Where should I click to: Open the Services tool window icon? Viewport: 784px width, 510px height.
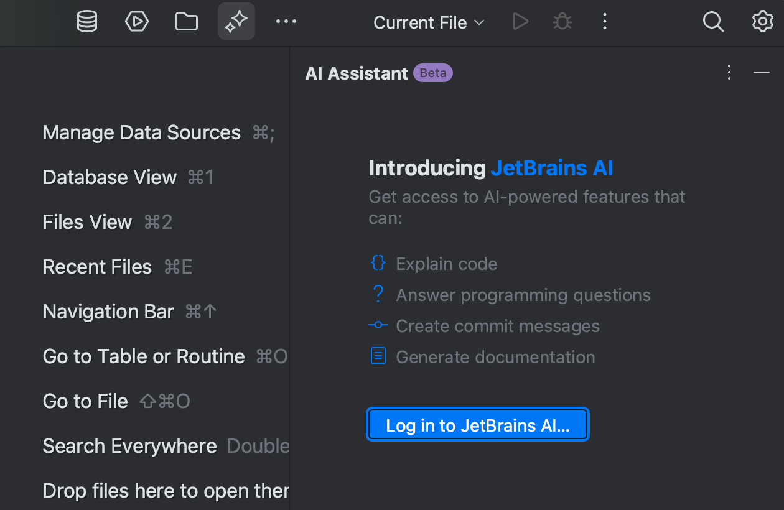137,21
